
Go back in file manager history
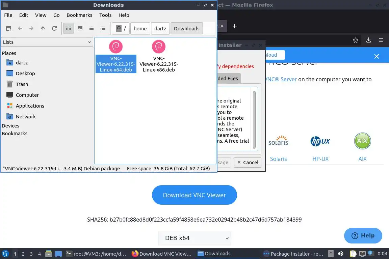click(20, 29)
